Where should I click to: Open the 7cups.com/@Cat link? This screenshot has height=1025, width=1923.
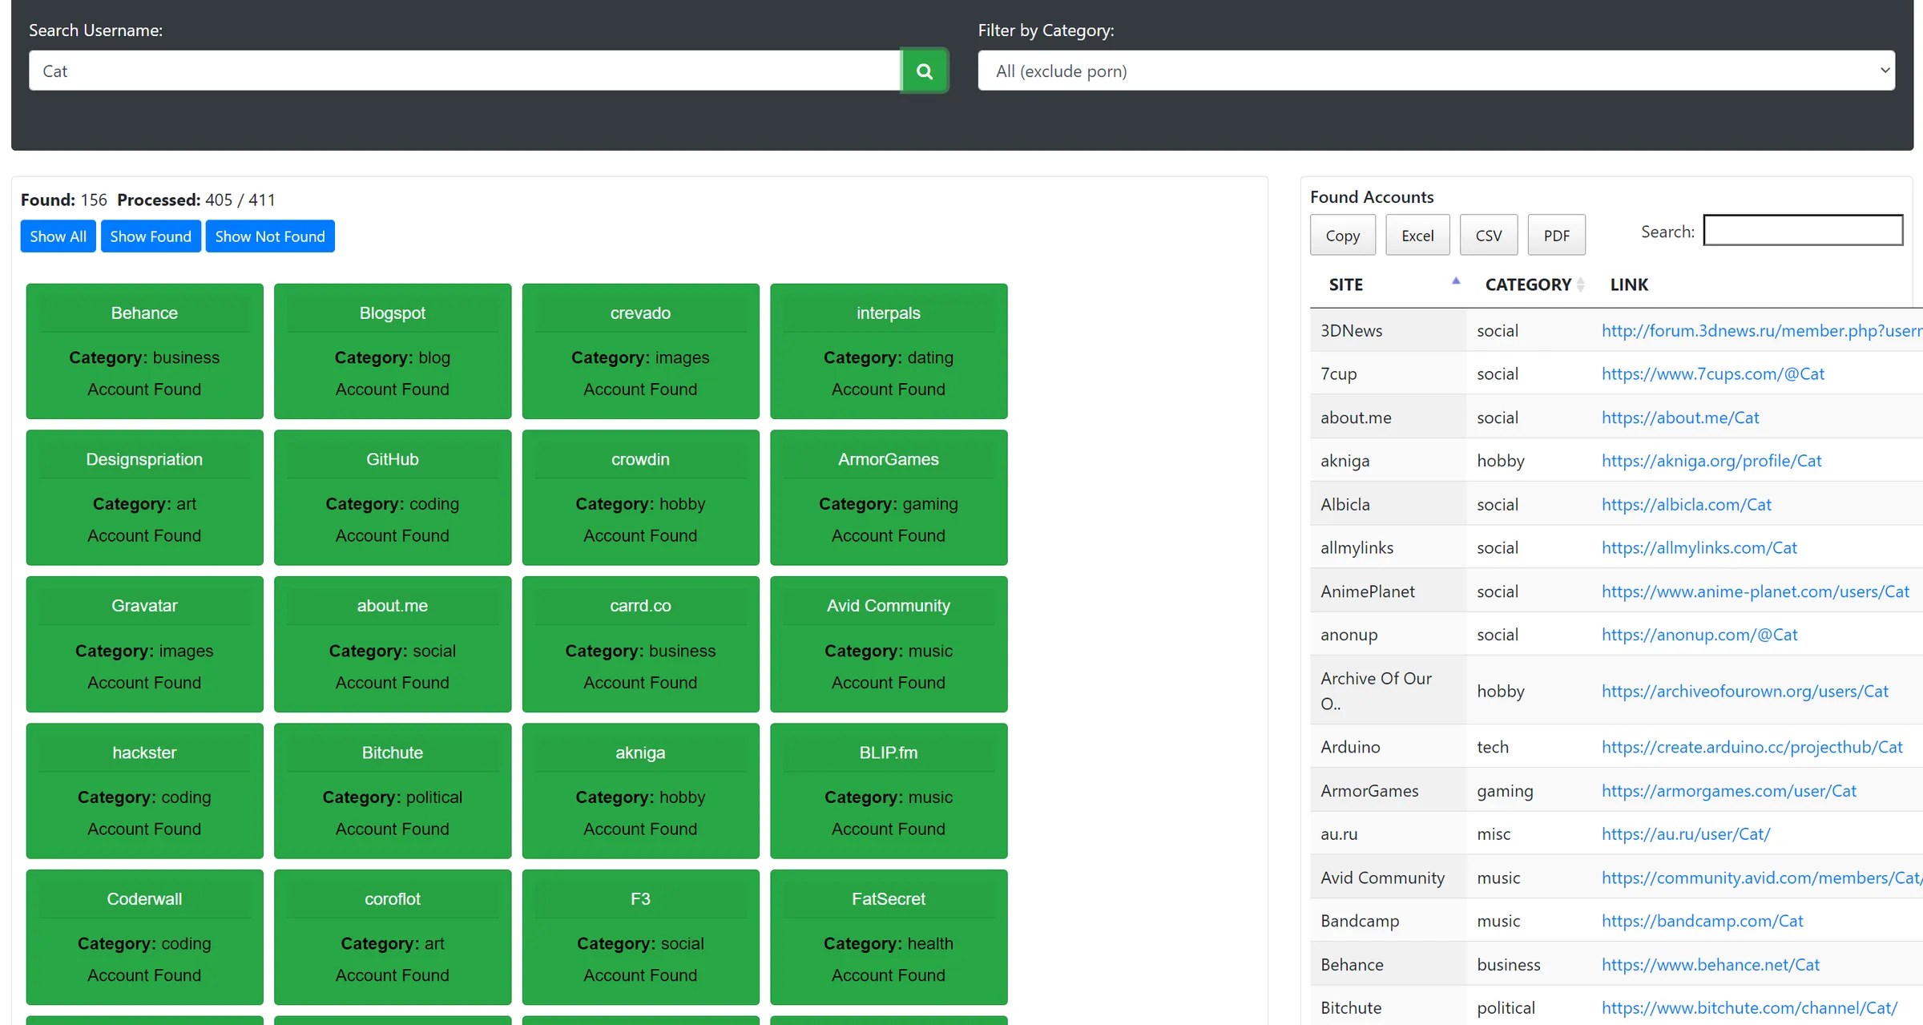tap(1713, 373)
